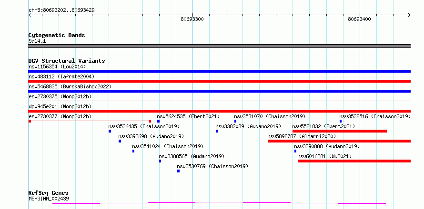Click the Cytogenetic Bands track title
Image resolution: width=424 pixels, height=209 pixels.
pos(57,35)
